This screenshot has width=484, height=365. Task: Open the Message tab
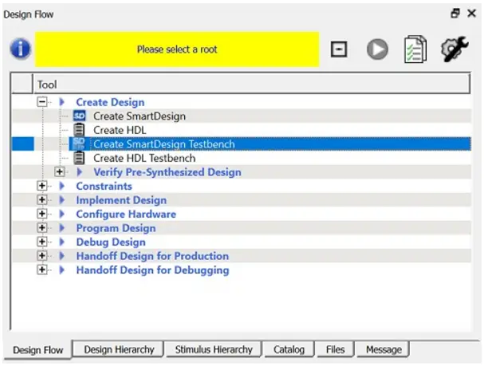pyautogui.click(x=384, y=349)
